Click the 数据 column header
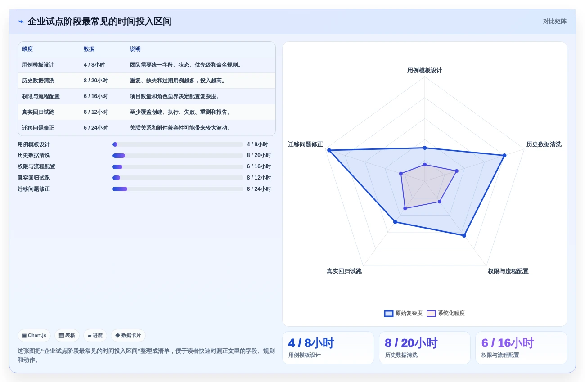 89,49
